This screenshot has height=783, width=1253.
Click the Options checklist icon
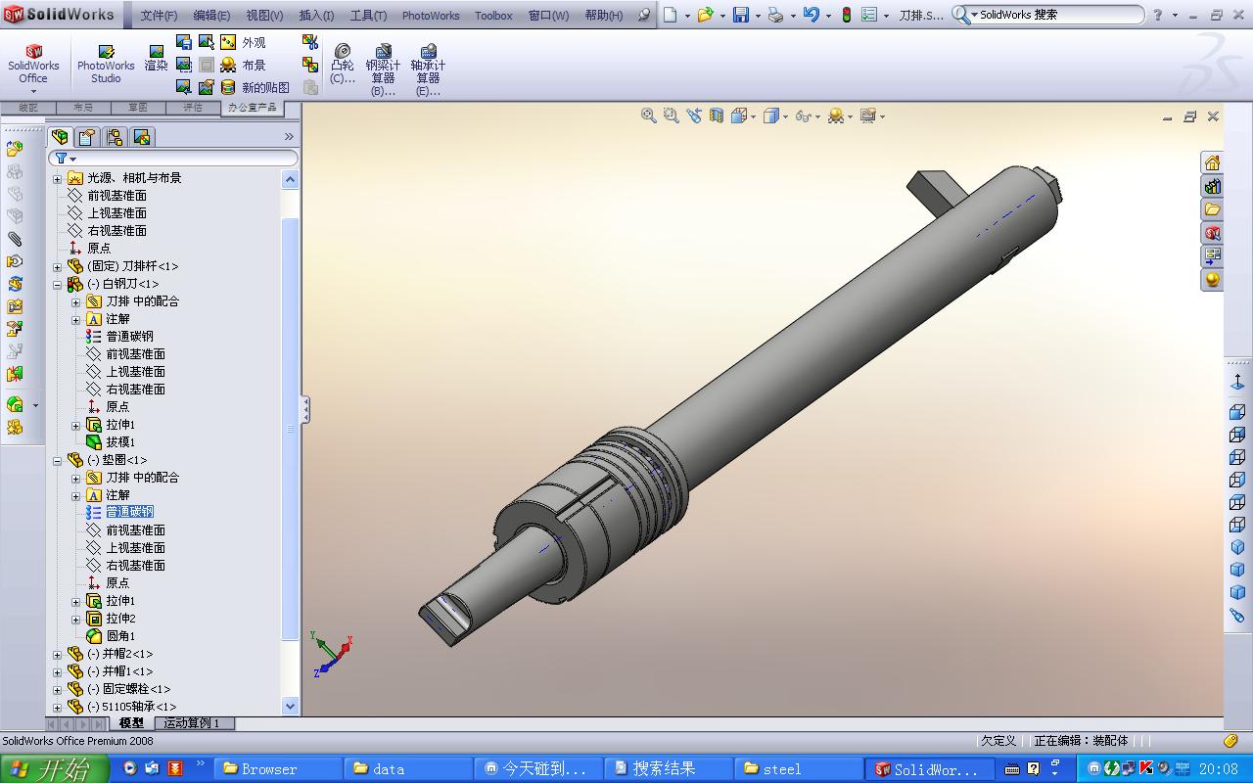coord(868,15)
